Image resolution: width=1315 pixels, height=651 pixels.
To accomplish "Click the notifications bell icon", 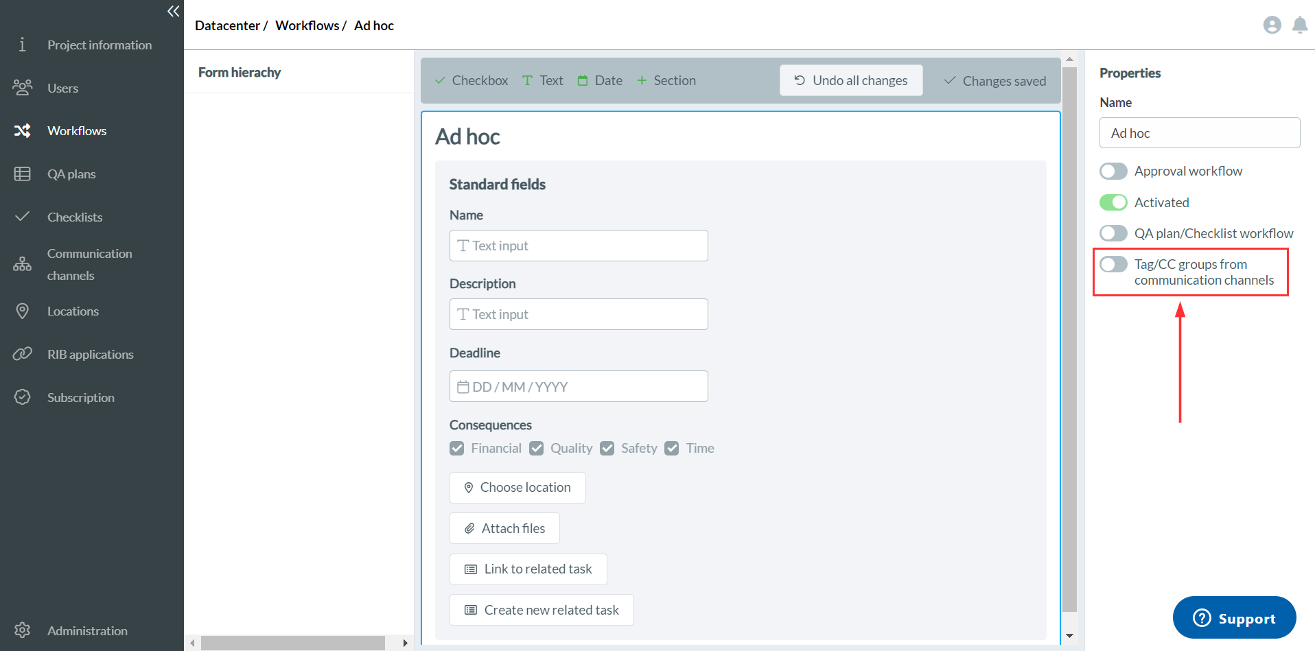I will [x=1299, y=25].
